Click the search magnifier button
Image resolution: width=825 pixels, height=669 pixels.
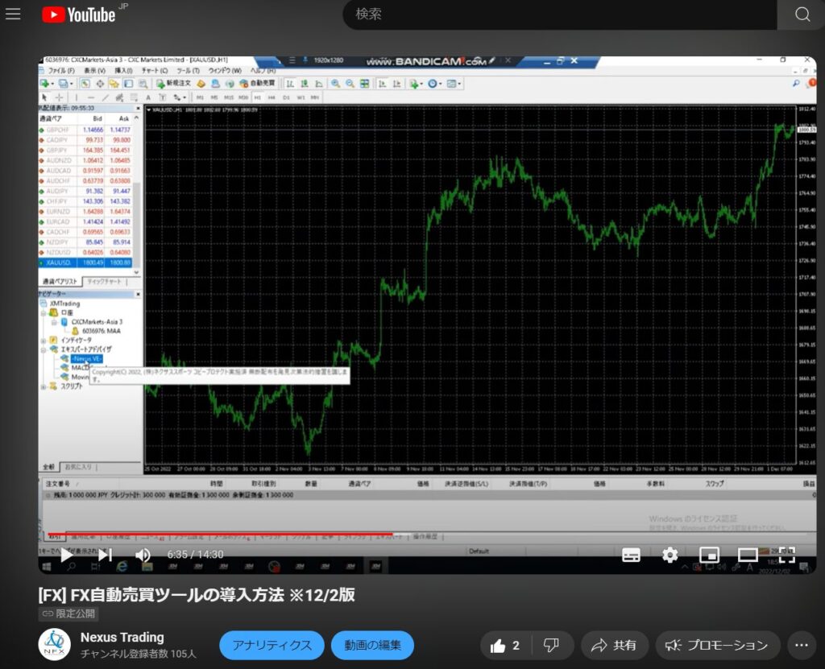[801, 14]
